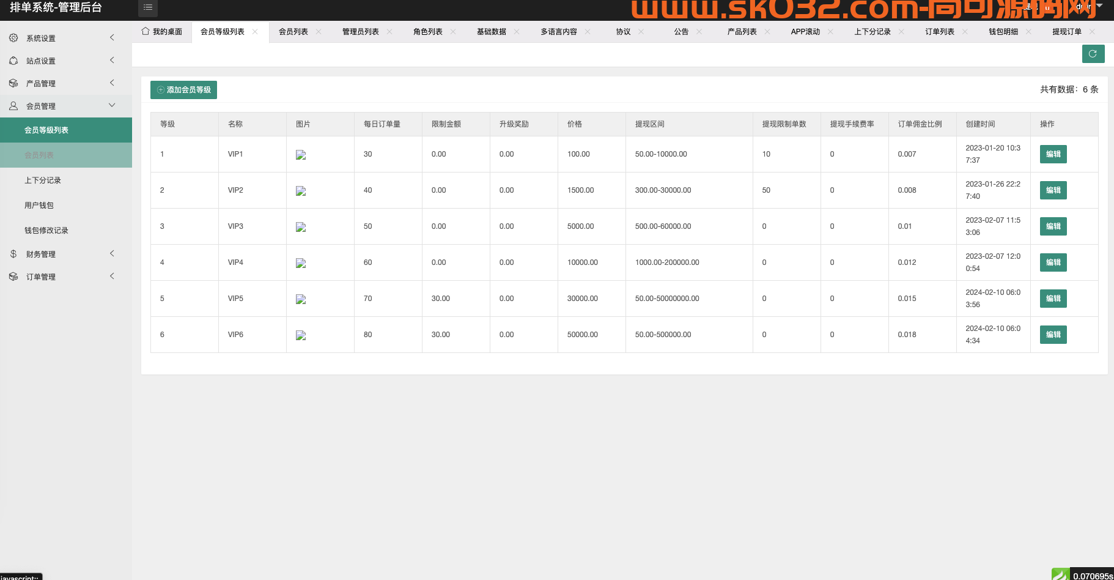Click the 财务管理 dollar icon

(13, 254)
